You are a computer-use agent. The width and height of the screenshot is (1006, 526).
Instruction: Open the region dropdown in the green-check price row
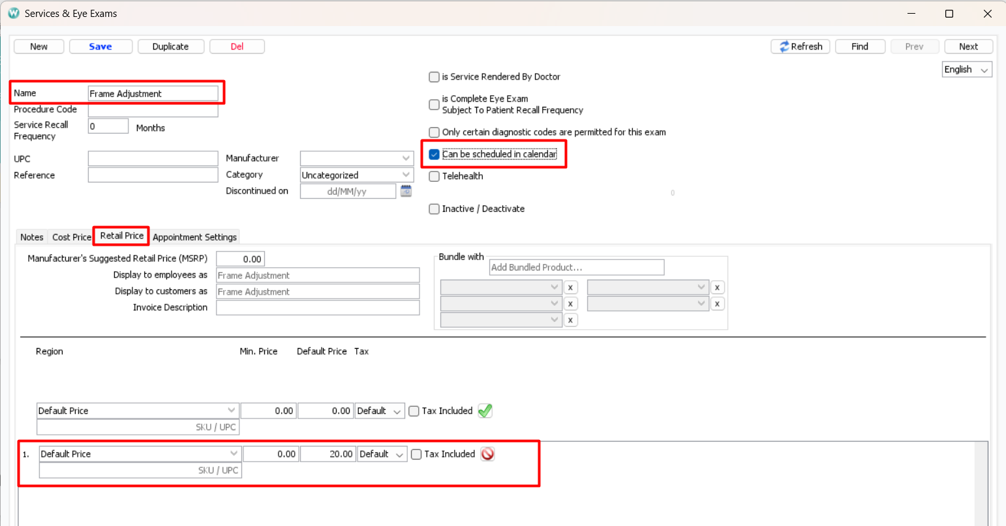click(x=138, y=411)
